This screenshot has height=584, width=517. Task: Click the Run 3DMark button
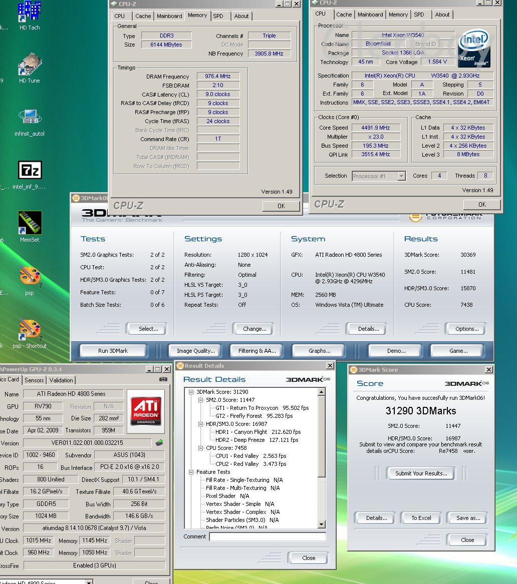113,351
